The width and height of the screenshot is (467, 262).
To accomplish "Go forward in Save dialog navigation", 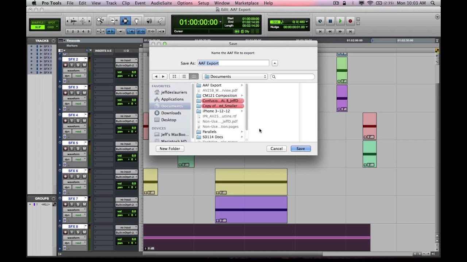I will (x=163, y=76).
